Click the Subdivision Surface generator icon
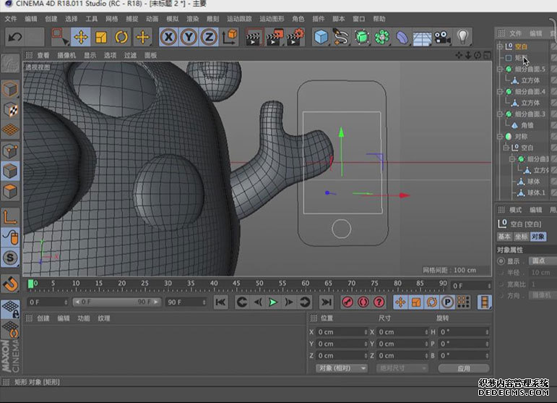Viewport: 557px width, 403px height. [362, 37]
